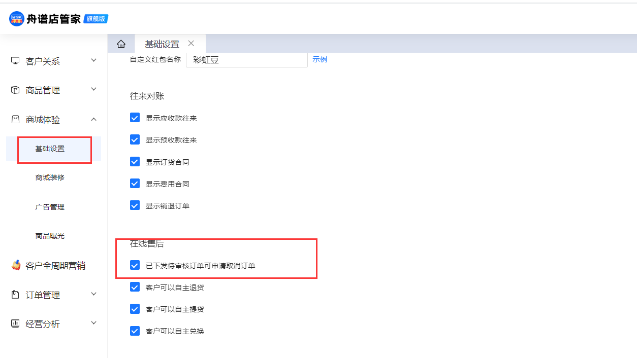Close the 基础设置 tab

(191, 44)
